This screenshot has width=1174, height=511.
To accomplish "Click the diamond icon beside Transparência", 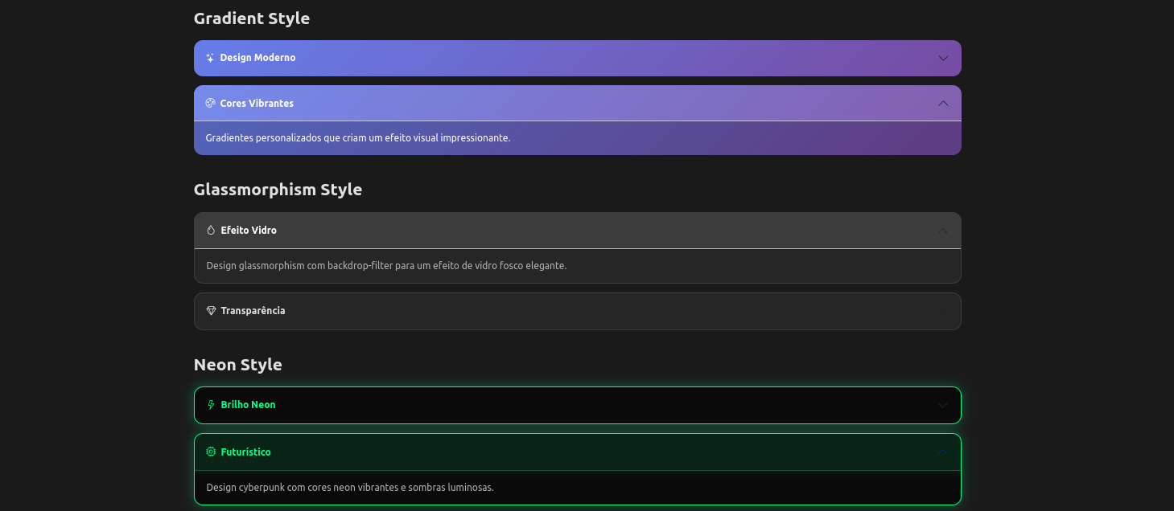I will pos(210,311).
